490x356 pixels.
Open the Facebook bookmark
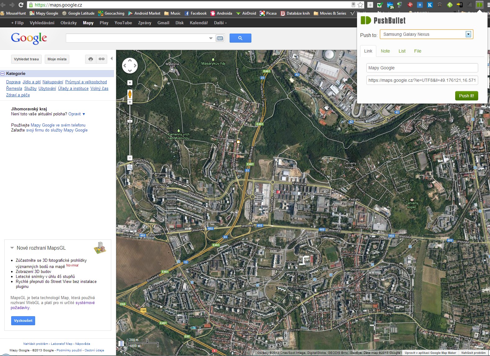pos(195,13)
